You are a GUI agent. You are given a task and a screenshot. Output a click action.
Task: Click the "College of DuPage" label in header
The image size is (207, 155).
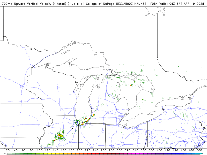tap(100, 4)
